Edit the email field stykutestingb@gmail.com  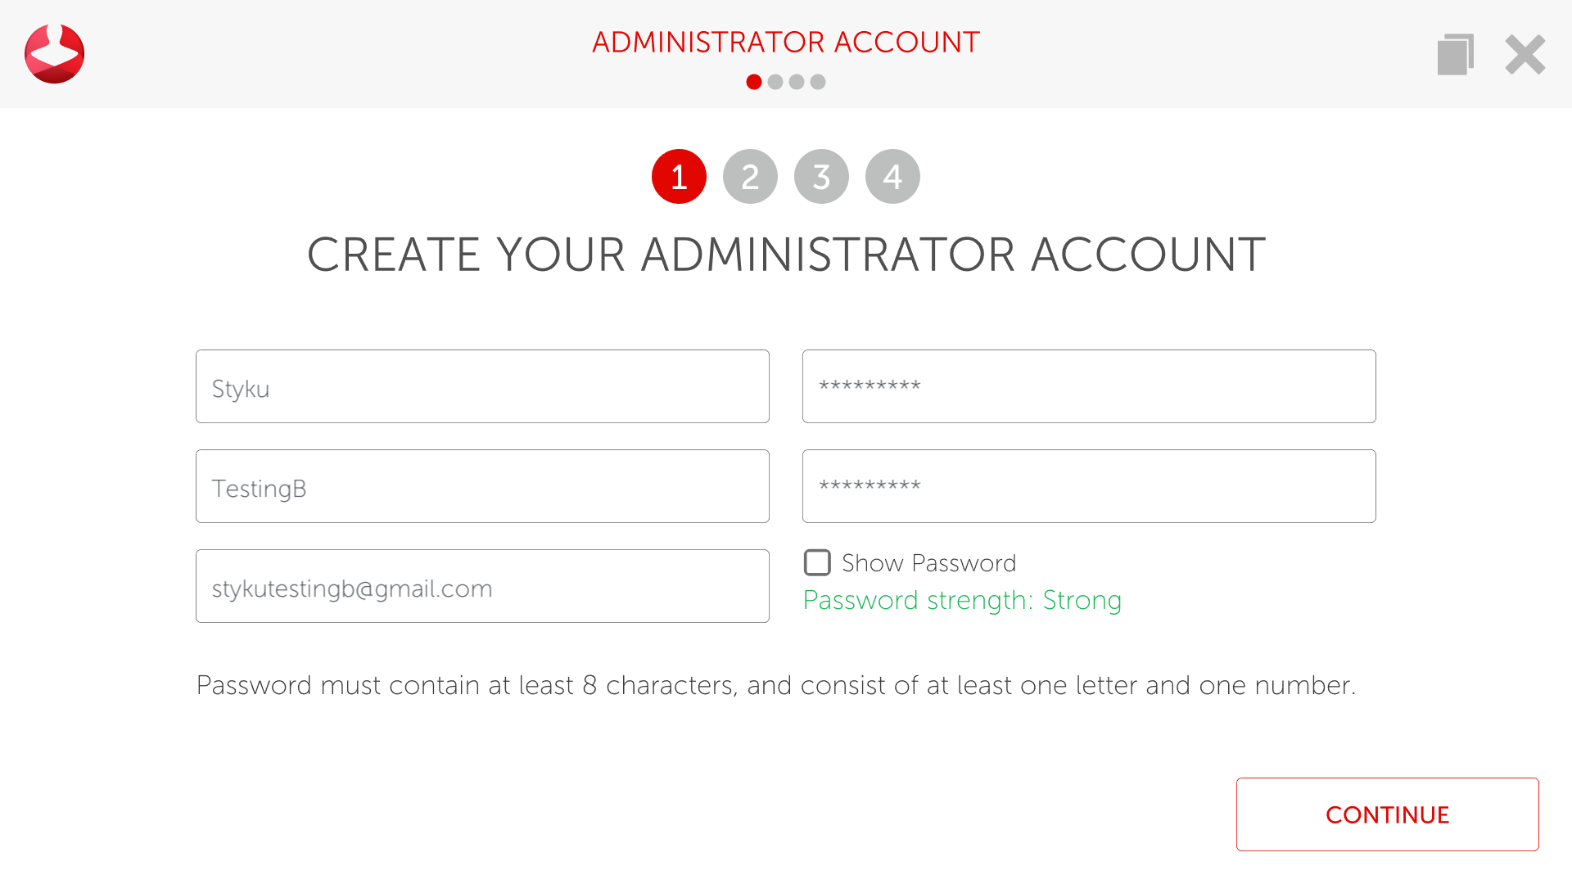pos(482,586)
